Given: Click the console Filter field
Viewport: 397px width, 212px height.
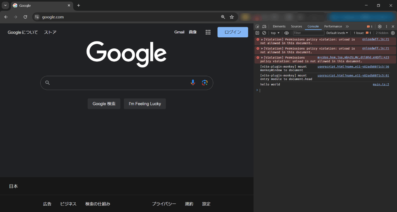Looking at the screenshot, I should pos(309,33).
